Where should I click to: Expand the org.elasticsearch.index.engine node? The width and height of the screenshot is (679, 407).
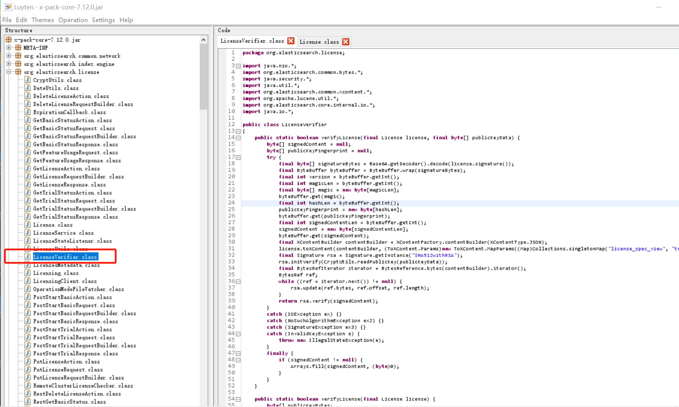(9, 64)
